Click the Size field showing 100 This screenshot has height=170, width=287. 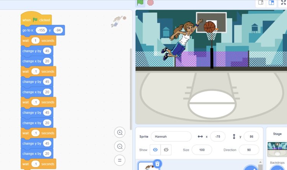[x=202, y=150]
